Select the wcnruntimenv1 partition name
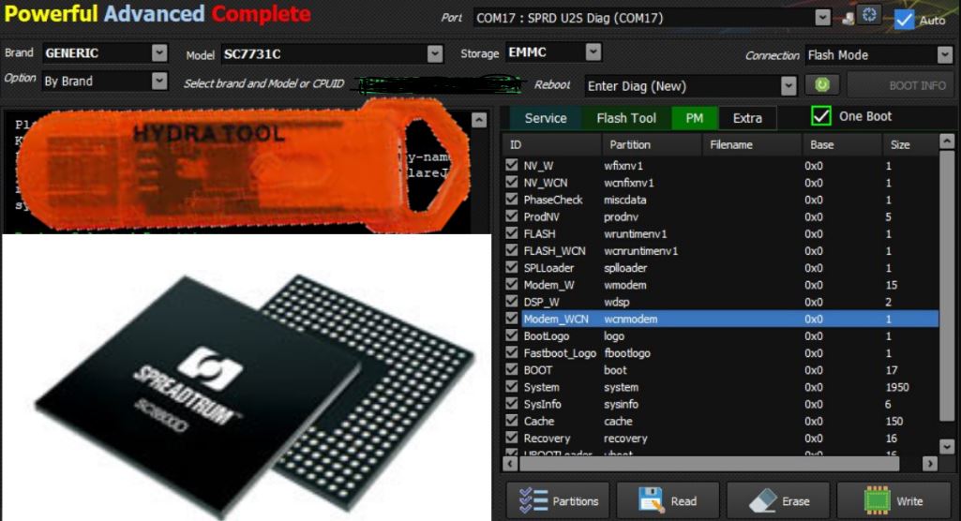 point(640,251)
